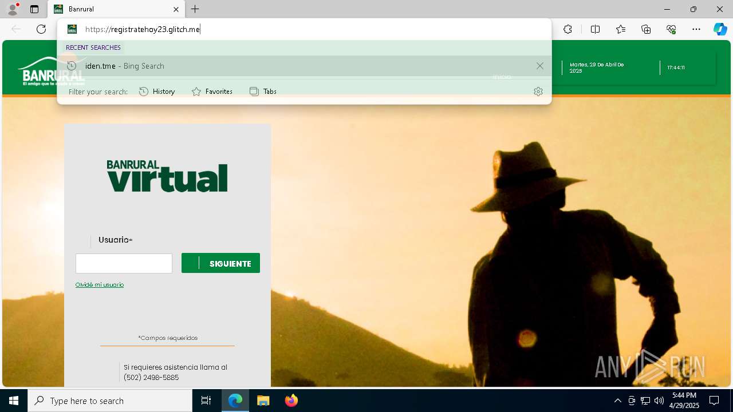Open a new browser tab
Image resolution: width=733 pixels, height=412 pixels.
click(195, 9)
